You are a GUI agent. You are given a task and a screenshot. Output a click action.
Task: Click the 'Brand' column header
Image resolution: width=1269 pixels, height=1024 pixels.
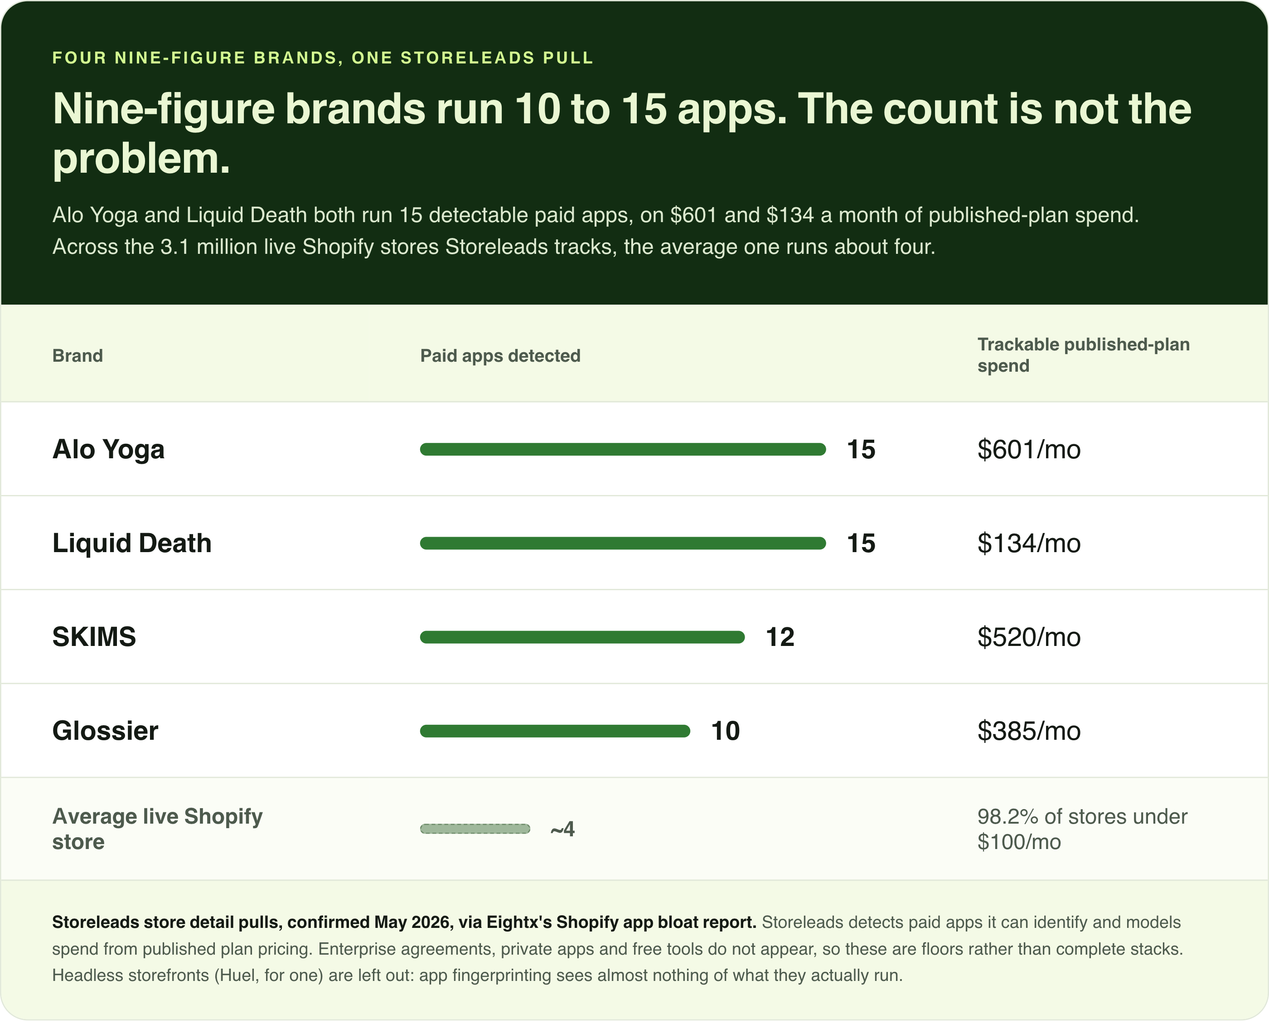(x=77, y=356)
